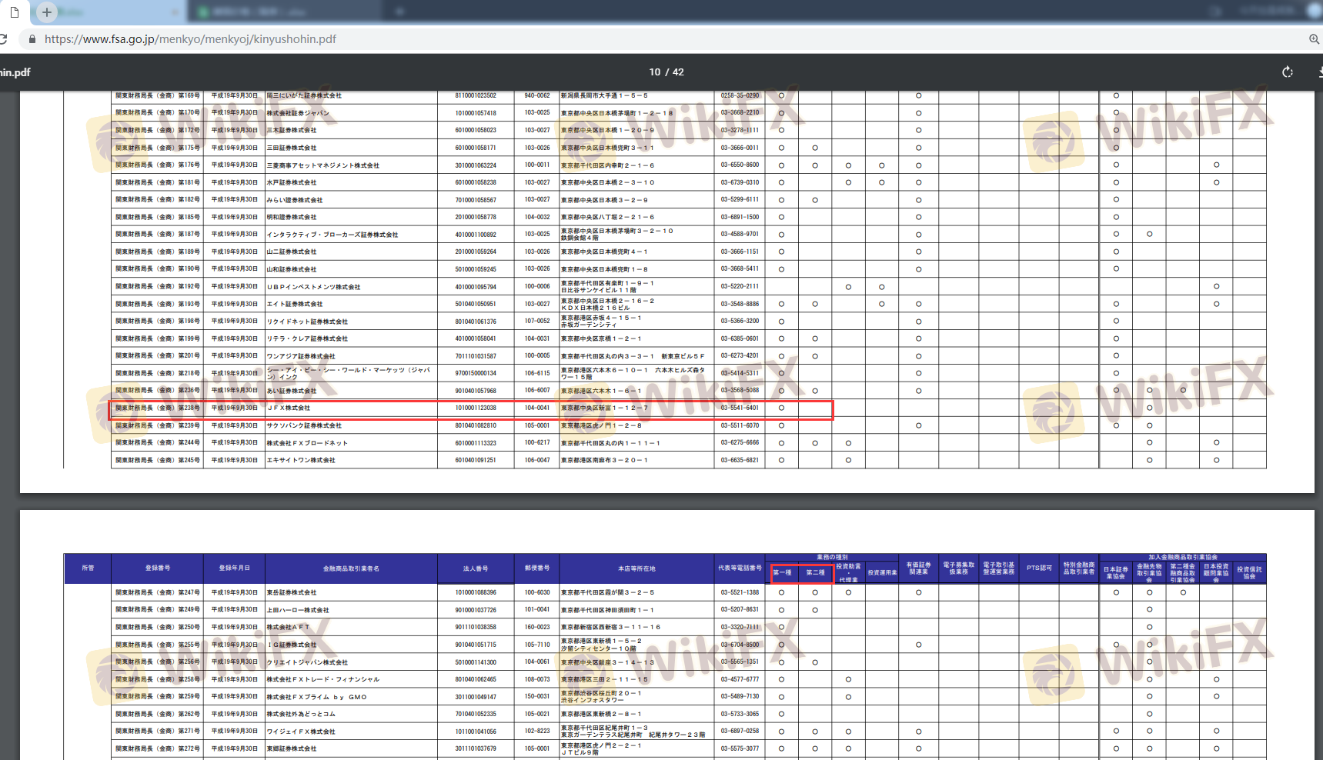Click the PDF page number field

654,72
